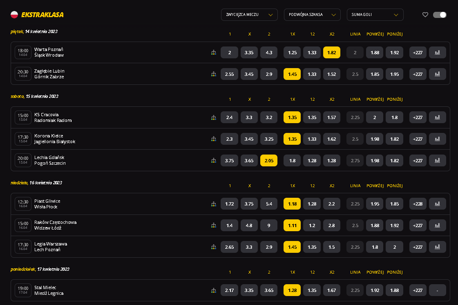Pick under 2.75 goals 1.82 for Lechia Gdańsk
Screen dimensions: 458x305
point(394,160)
